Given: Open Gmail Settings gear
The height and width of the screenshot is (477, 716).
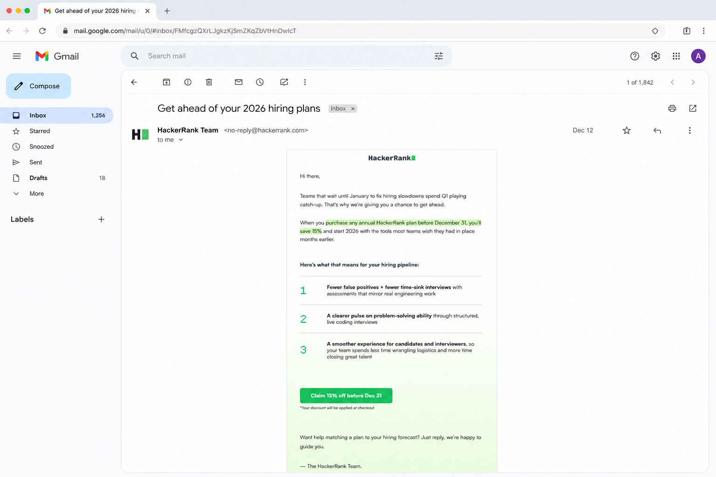Looking at the screenshot, I should (x=655, y=56).
